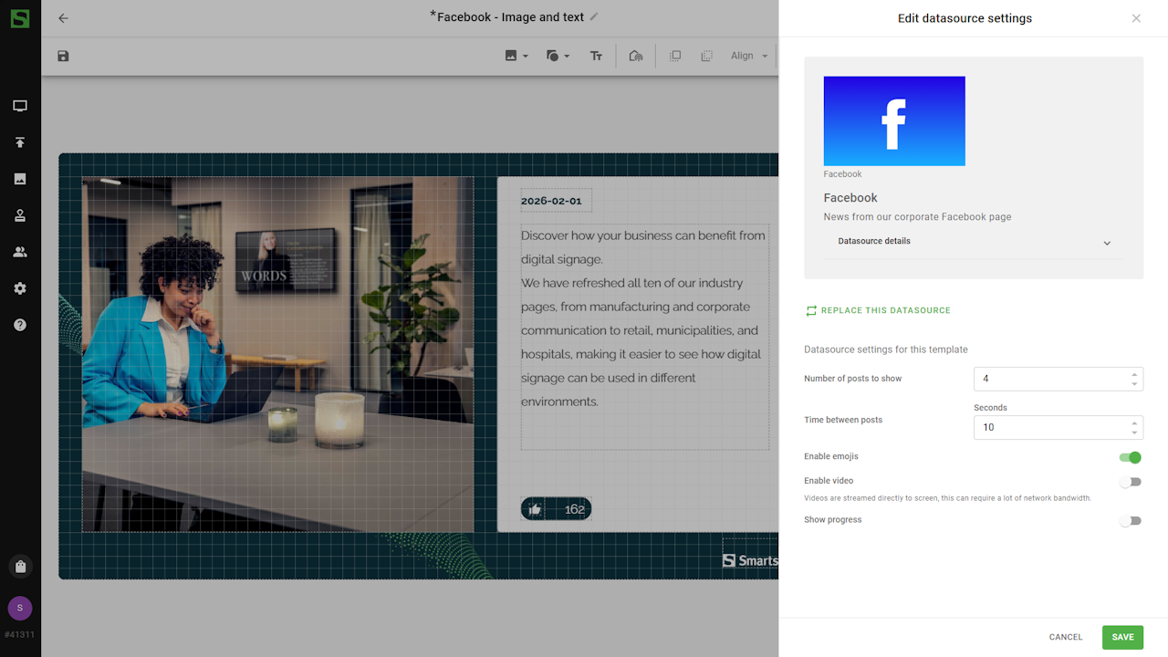This screenshot has width=1168, height=657.
Task: Click the back arrow icon
Action: pyautogui.click(x=63, y=18)
